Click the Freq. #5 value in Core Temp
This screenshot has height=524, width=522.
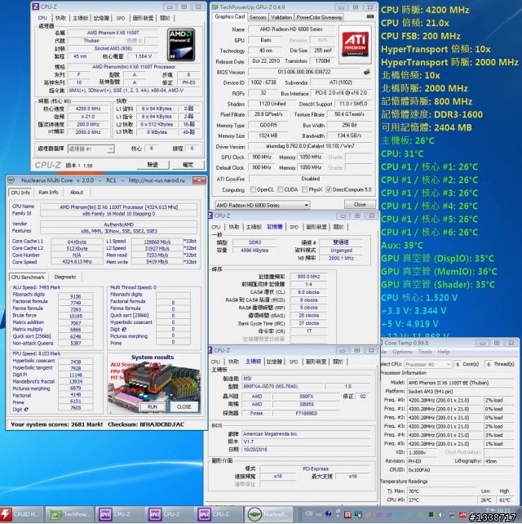point(445,444)
